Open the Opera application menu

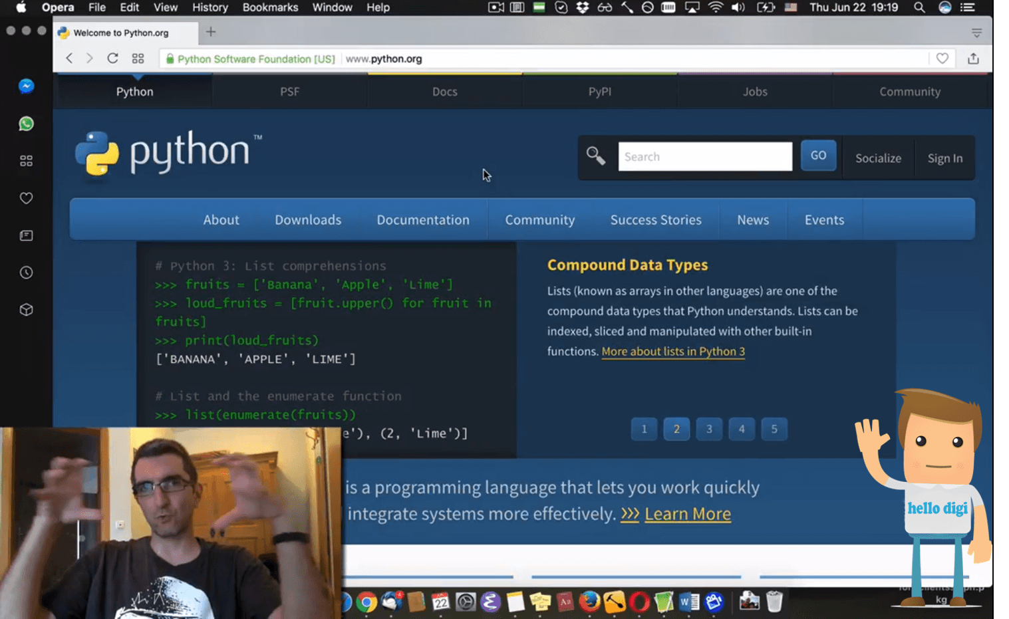coord(58,7)
